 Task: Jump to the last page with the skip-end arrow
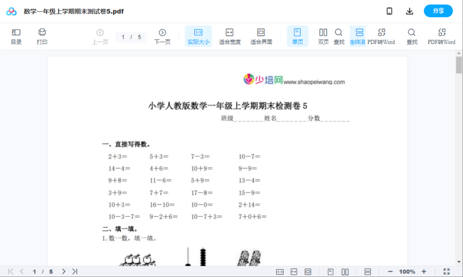coord(74,271)
